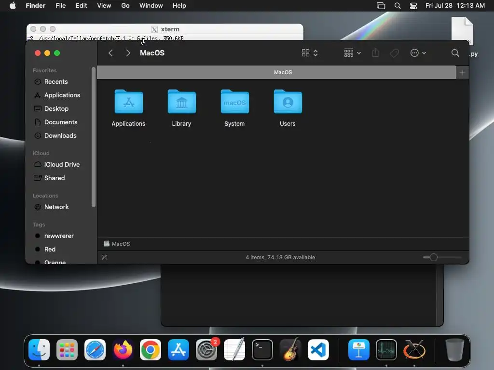This screenshot has width=494, height=370.
Task: Click the date and time in the menu bar
Action: point(455,6)
